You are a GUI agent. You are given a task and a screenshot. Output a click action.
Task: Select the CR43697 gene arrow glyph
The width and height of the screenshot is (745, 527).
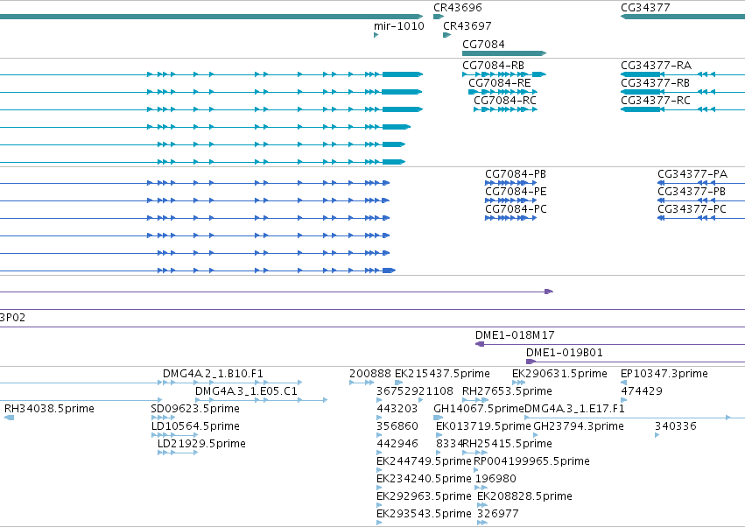(x=446, y=35)
